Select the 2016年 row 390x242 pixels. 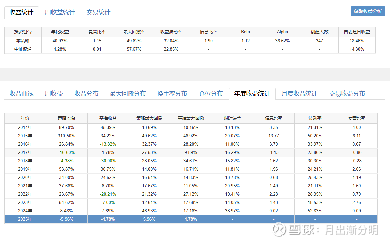(191, 144)
